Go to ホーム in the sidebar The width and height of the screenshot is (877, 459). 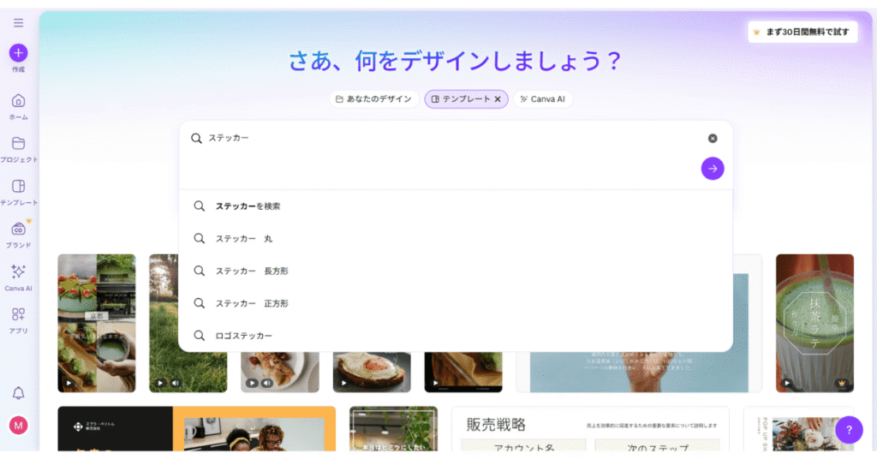19,107
